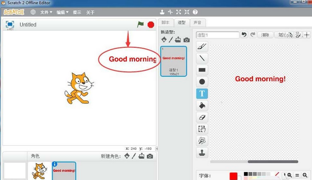
Task: Click the Good morning! text on canvas
Action: tap(260, 79)
